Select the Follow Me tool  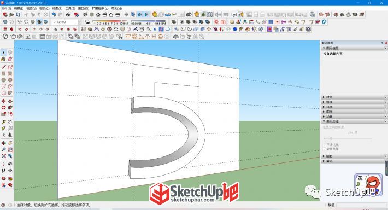click(x=10, y=108)
